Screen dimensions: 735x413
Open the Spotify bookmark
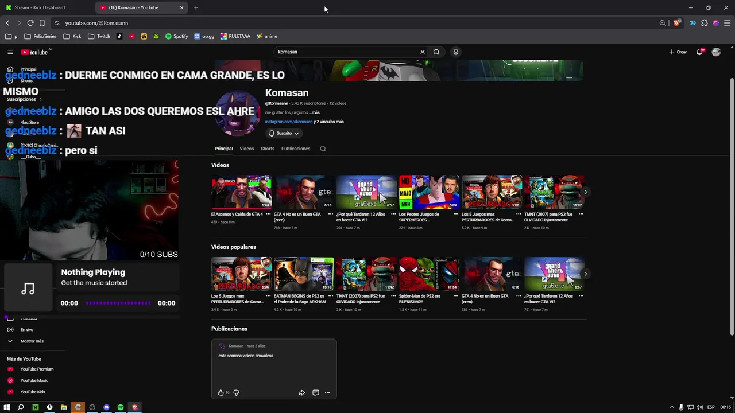[177, 36]
